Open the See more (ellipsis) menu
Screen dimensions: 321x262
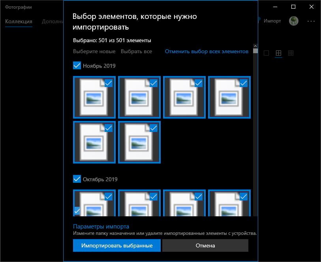click(x=312, y=21)
